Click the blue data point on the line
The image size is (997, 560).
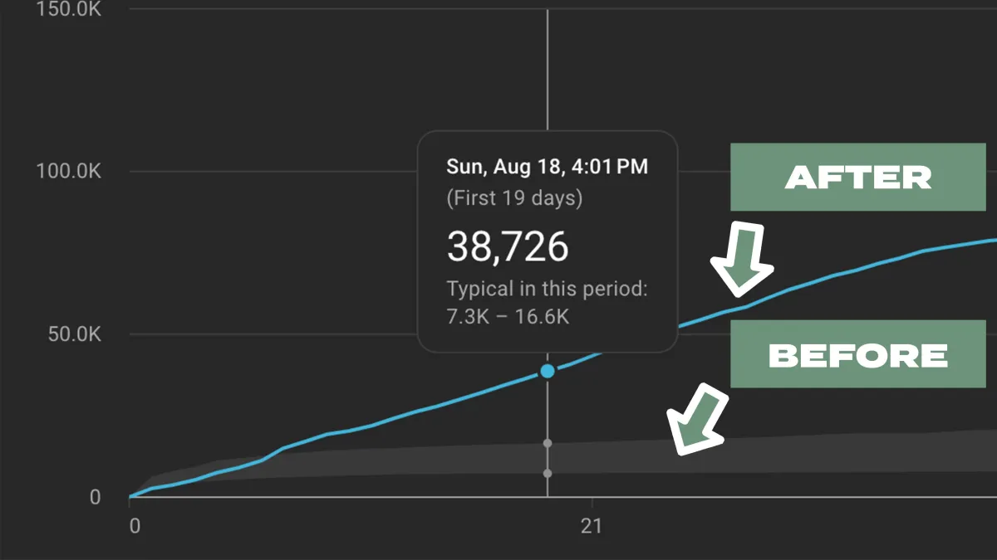[x=547, y=371]
